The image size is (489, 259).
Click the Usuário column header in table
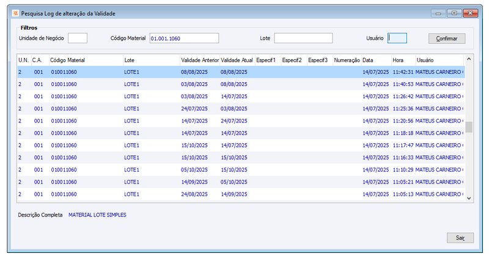coord(439,60)
